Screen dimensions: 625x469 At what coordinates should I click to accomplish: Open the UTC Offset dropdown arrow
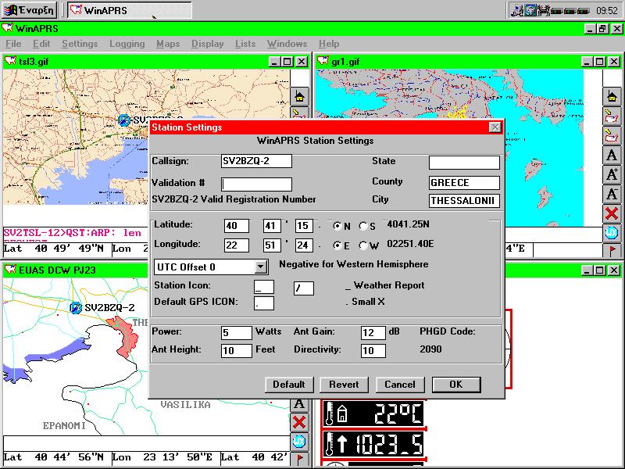261,267
